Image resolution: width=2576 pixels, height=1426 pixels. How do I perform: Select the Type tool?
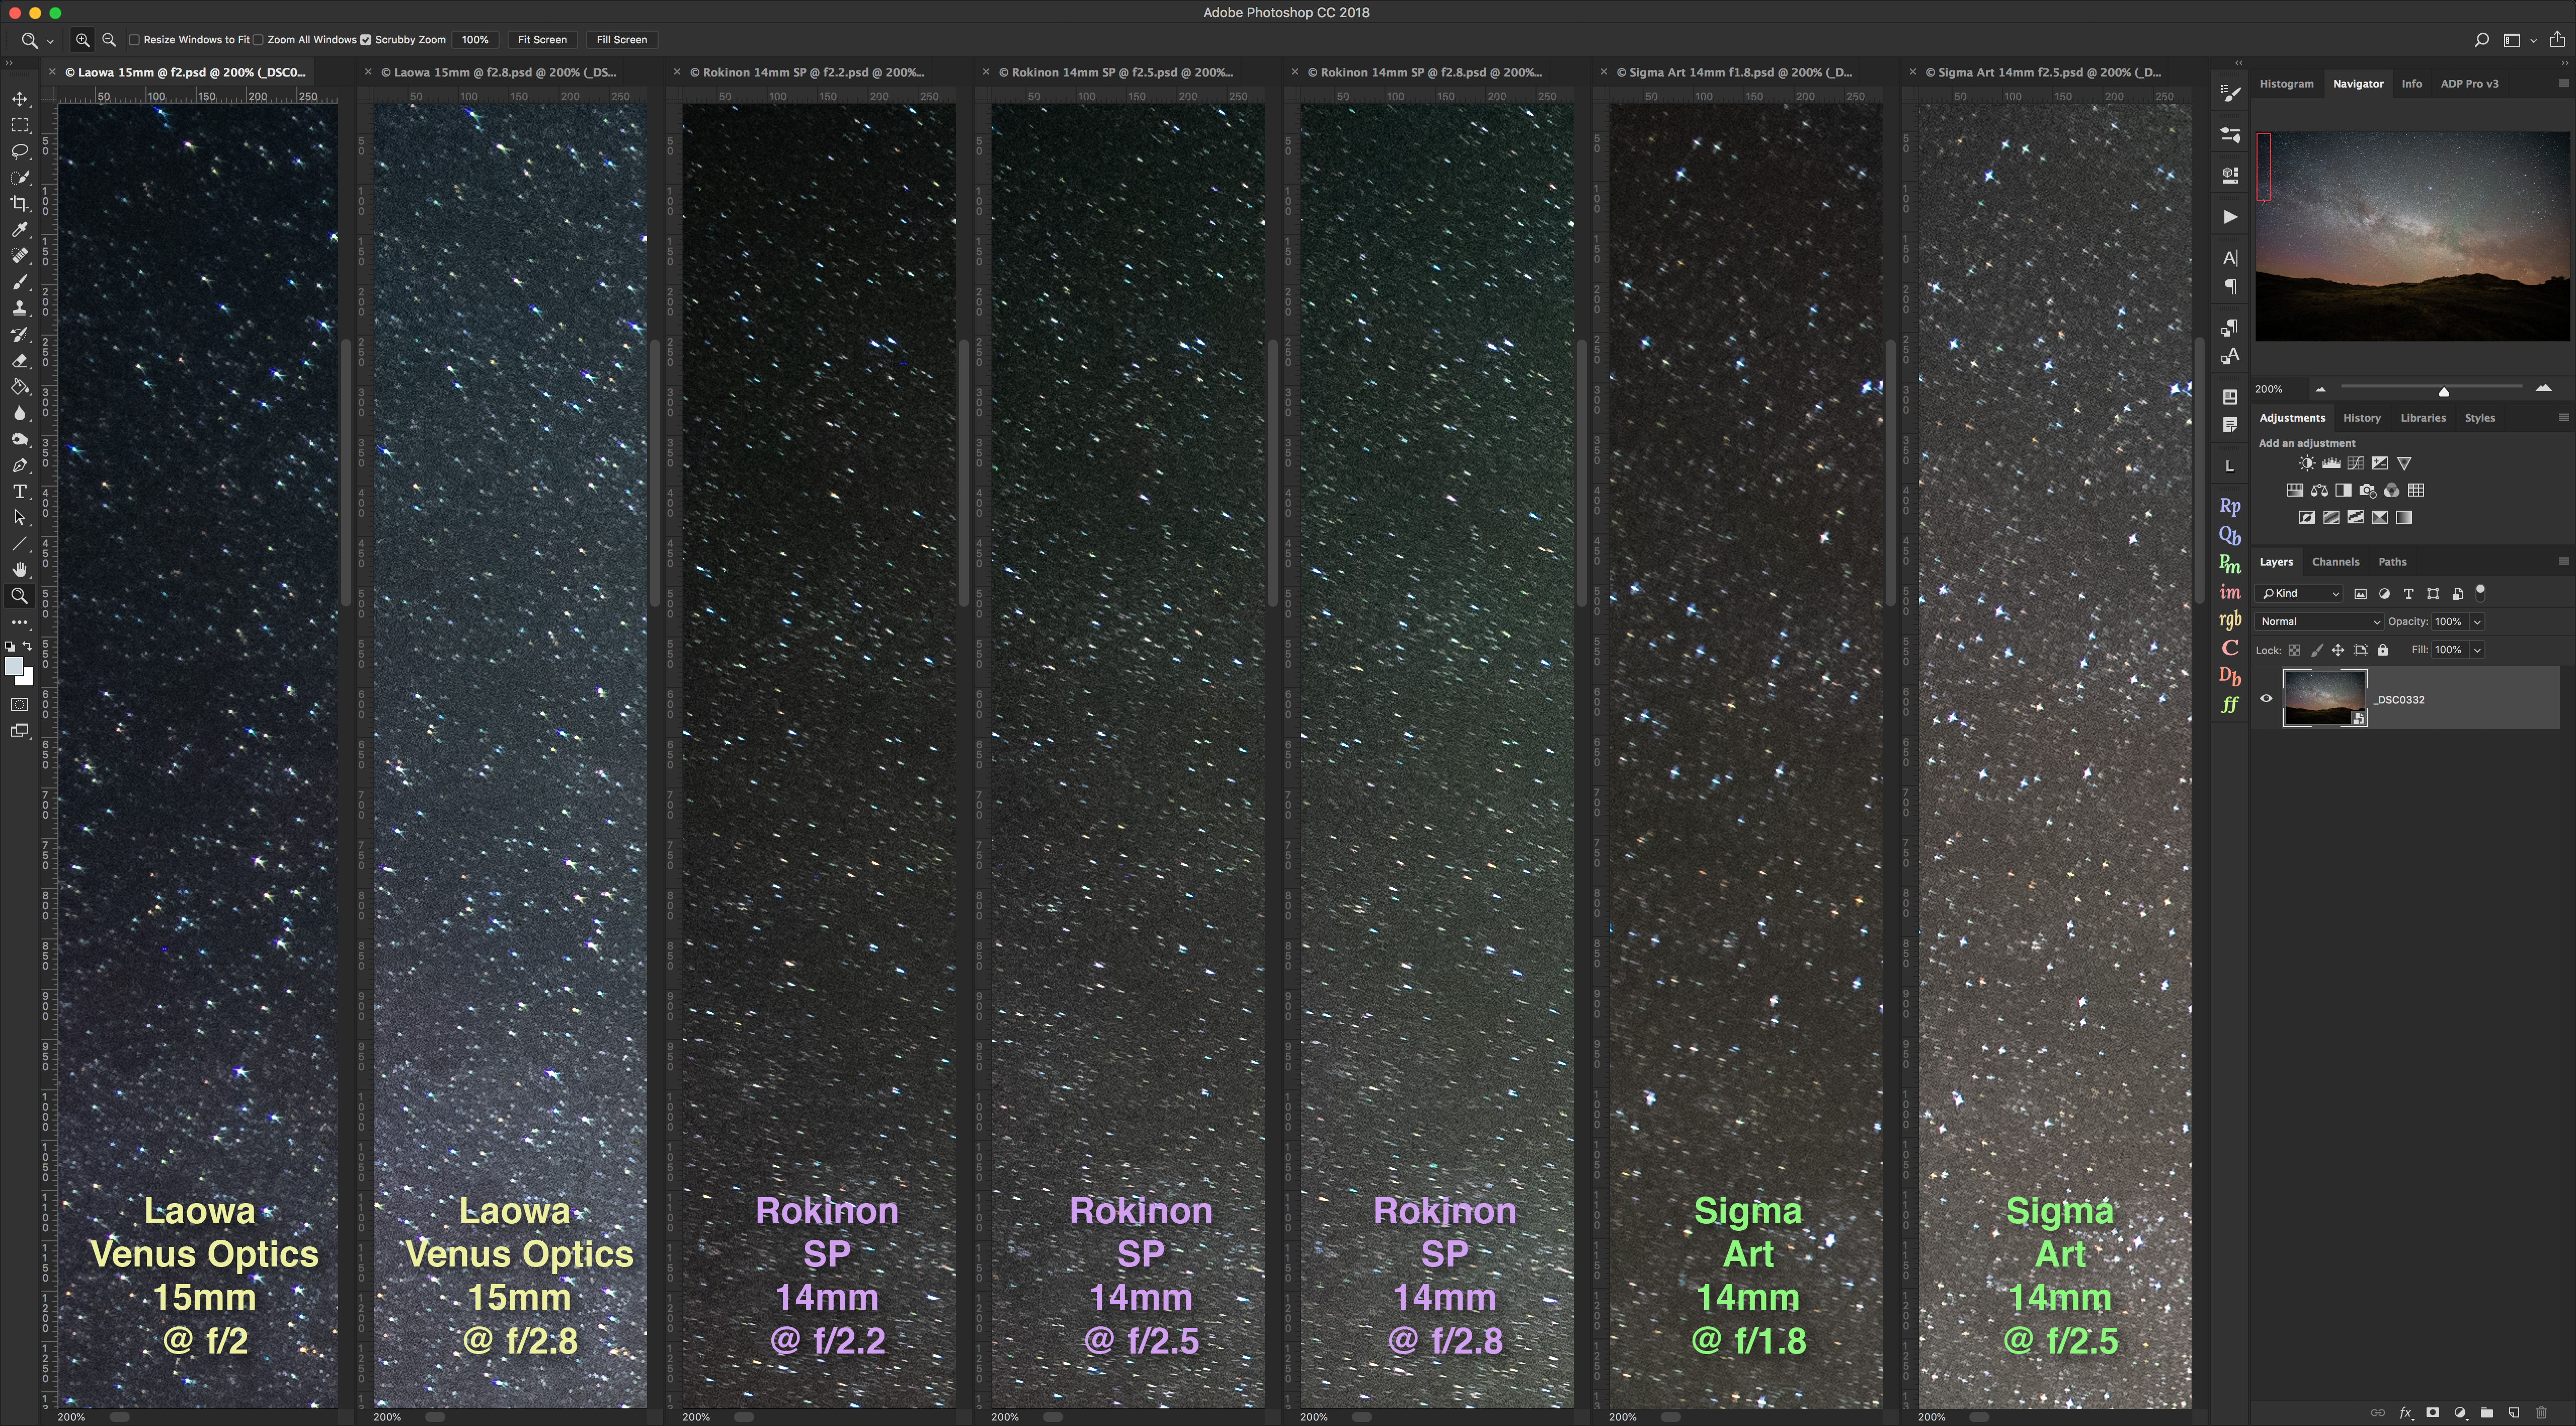click(19, 492)
